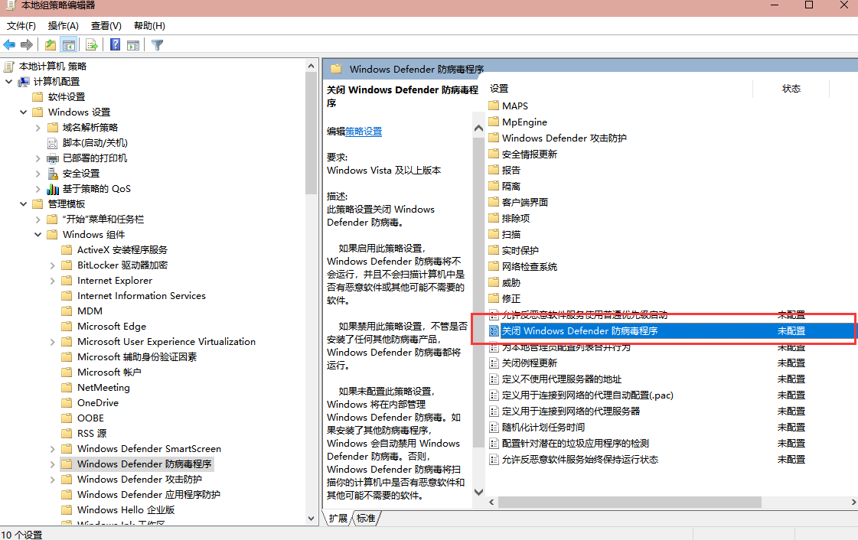Expand the "开始"菜单和任务栏 tree node
This screenshot has height=540, width=858.
38,220
